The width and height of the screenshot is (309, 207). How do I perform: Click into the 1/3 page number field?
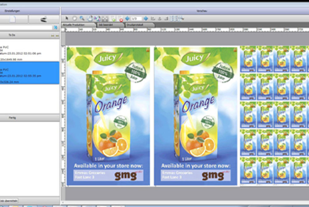click(x=136, y=19)
